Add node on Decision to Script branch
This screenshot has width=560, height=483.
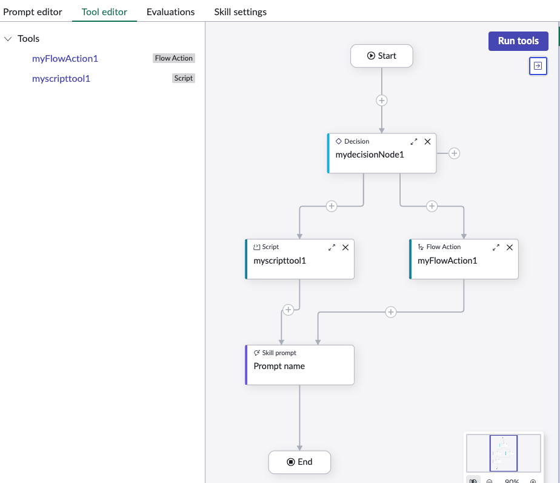point(332,206)
